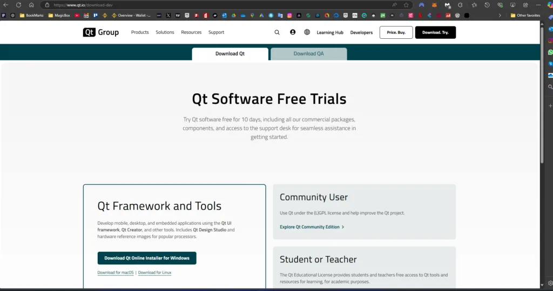Viewport: 553px width, 291px height.
Task: Click the Qt Software Free Trials title
Action: tap(269, 99)
